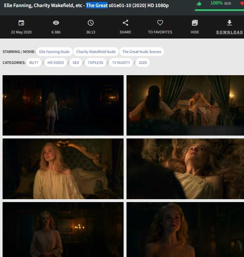Image resolution: width=244 pixels, height=257 pixels.
Task: Click the red thumbs-down dislike icon
Action: point(242,4)
